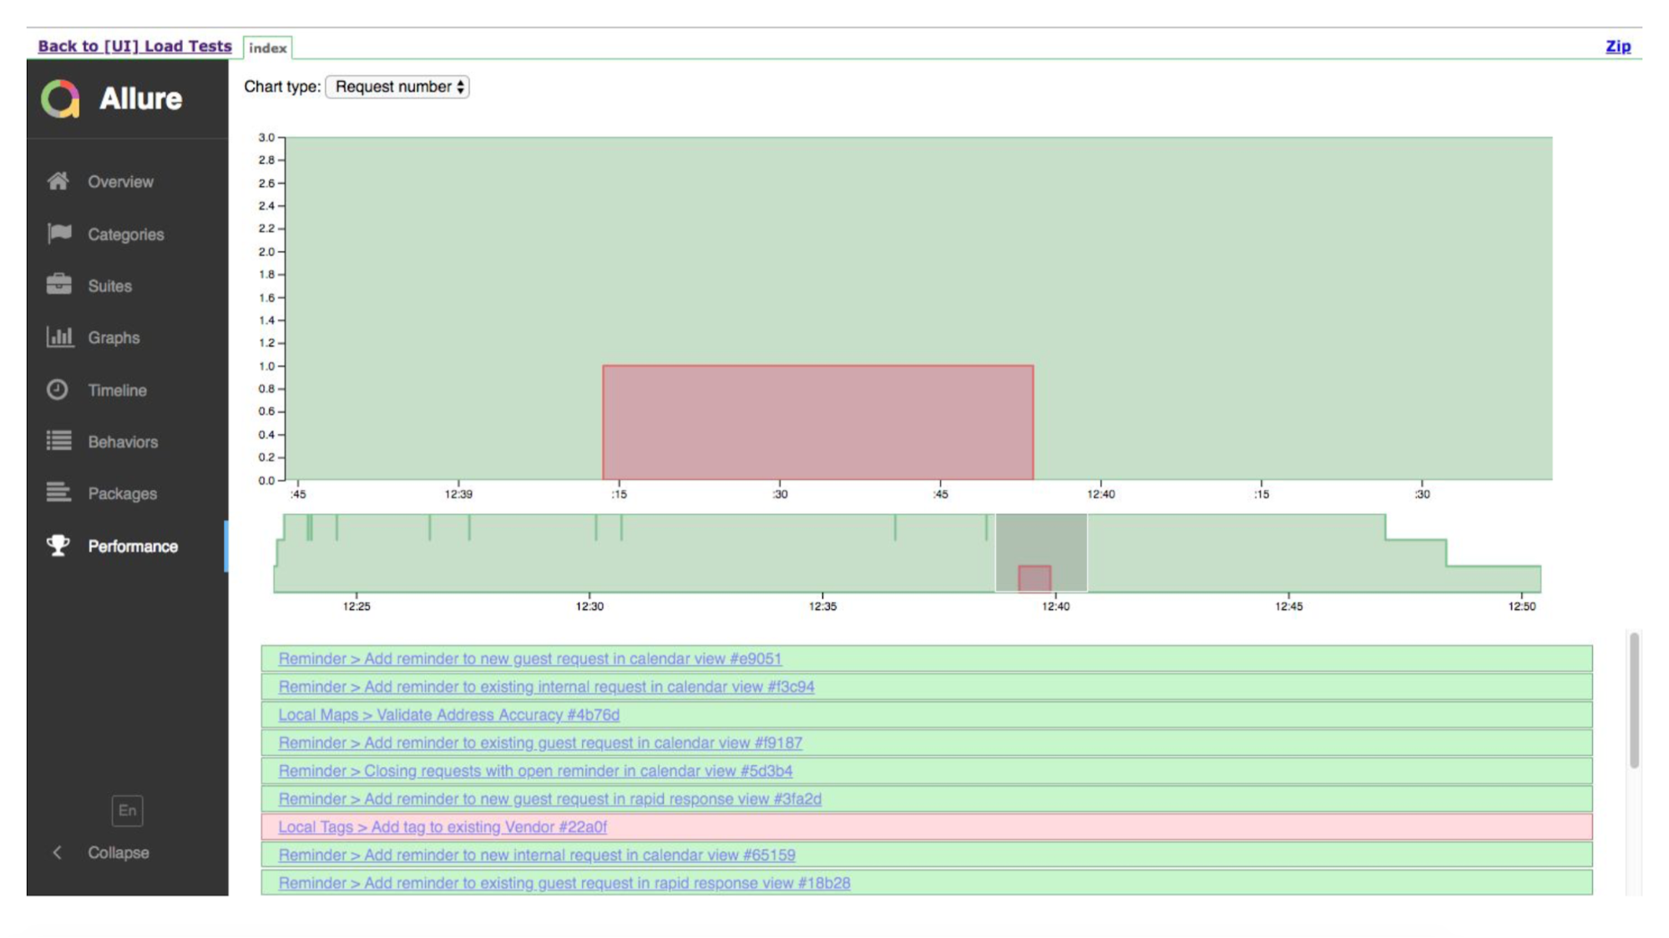Click the Graphs icon in sidebar
Viewport: 1669px width, 938px height.
point(58,336)
